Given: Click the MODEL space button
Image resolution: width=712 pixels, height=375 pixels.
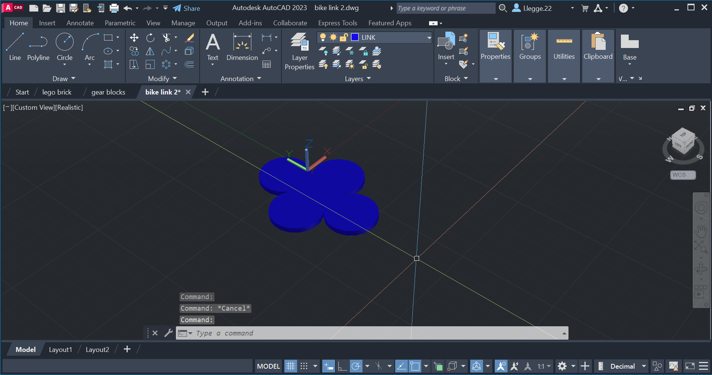Looking at the screenshot, I should (268, 366).
